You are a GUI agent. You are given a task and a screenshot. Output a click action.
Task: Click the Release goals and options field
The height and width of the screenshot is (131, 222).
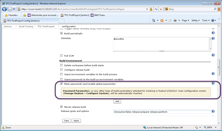[162, 112]
